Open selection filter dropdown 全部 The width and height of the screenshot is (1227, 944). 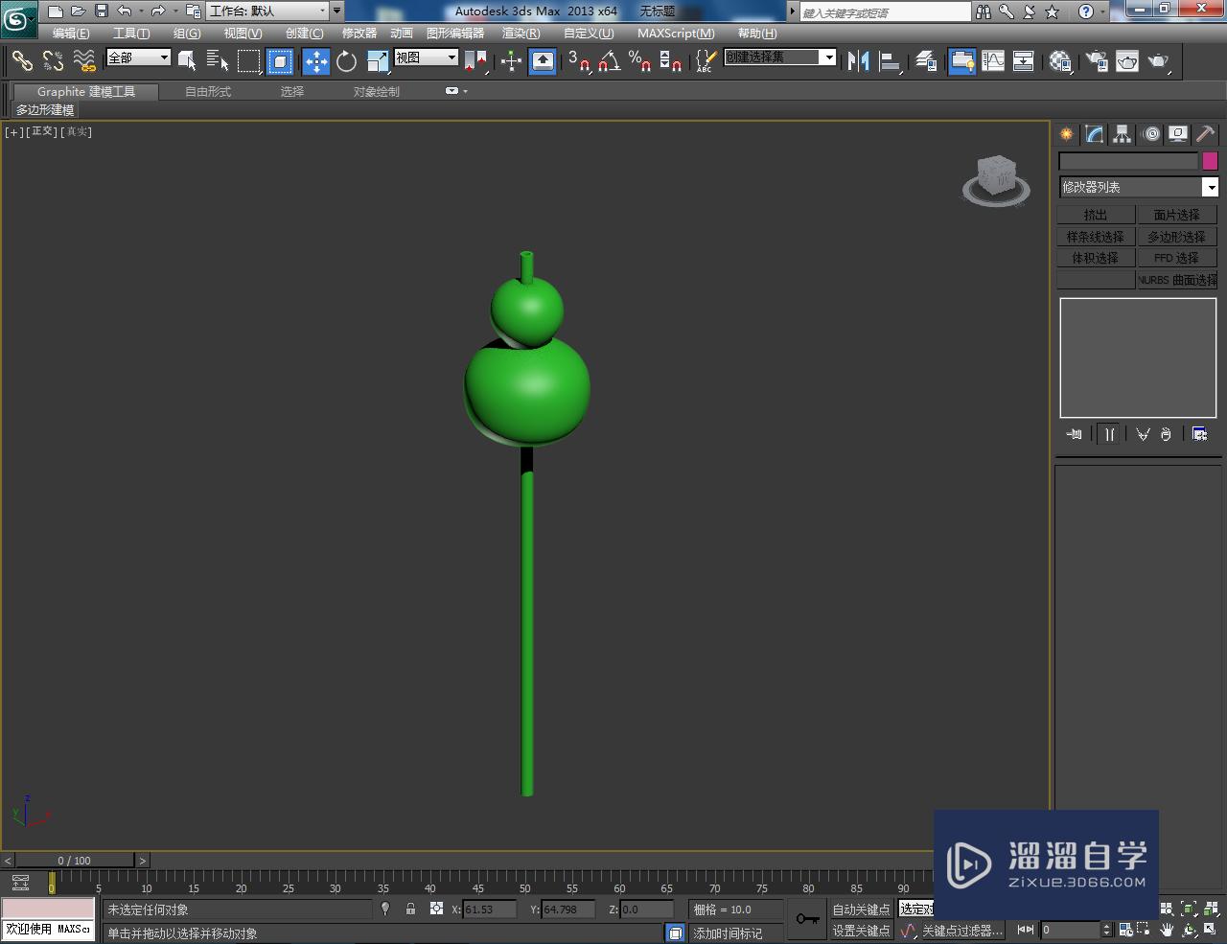coord(138,58)
